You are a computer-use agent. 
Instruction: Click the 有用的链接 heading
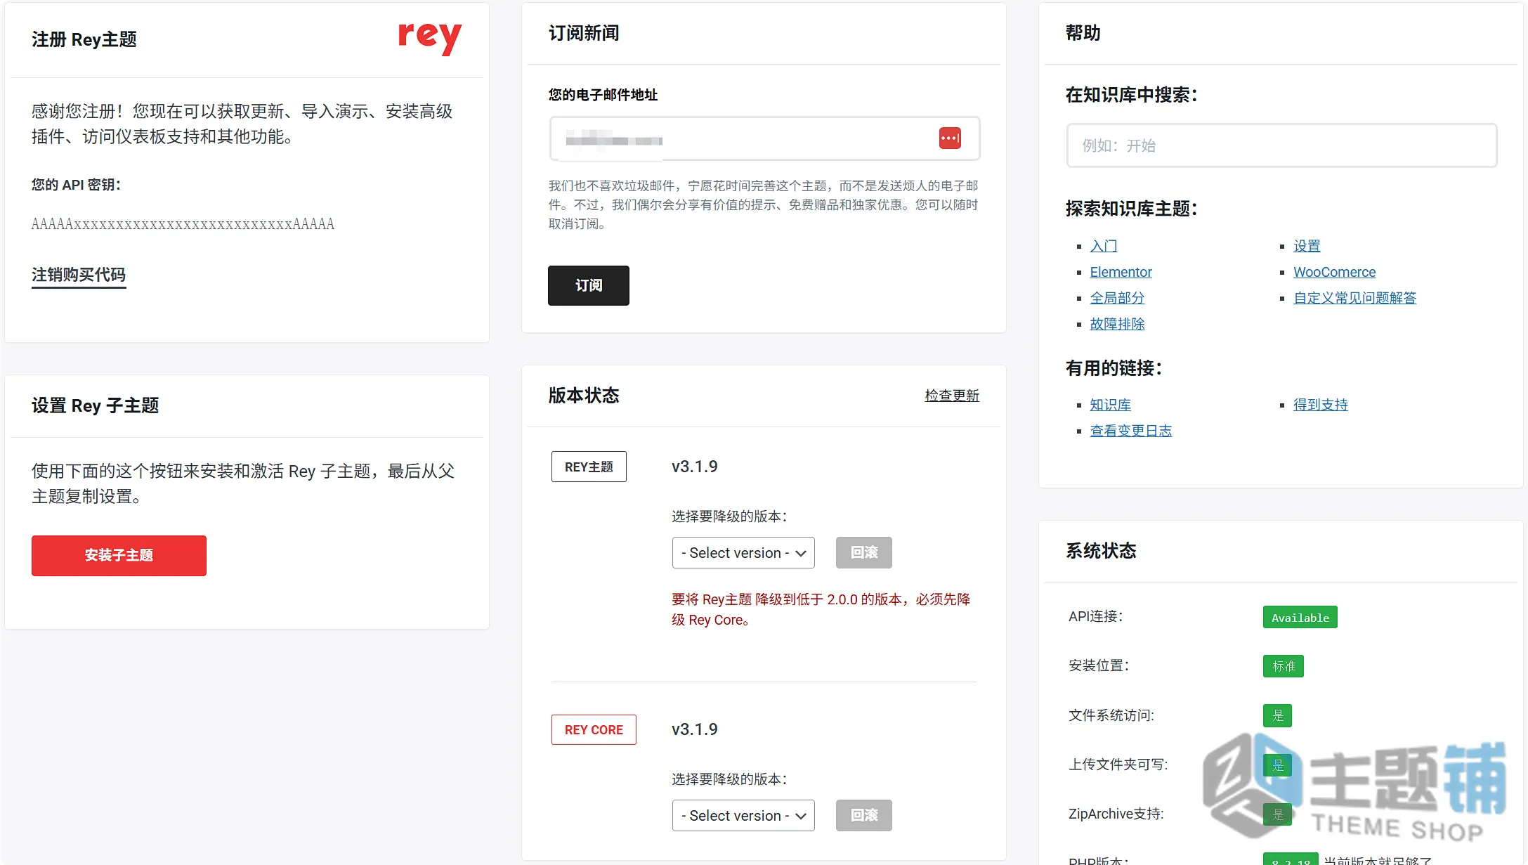1114,368
